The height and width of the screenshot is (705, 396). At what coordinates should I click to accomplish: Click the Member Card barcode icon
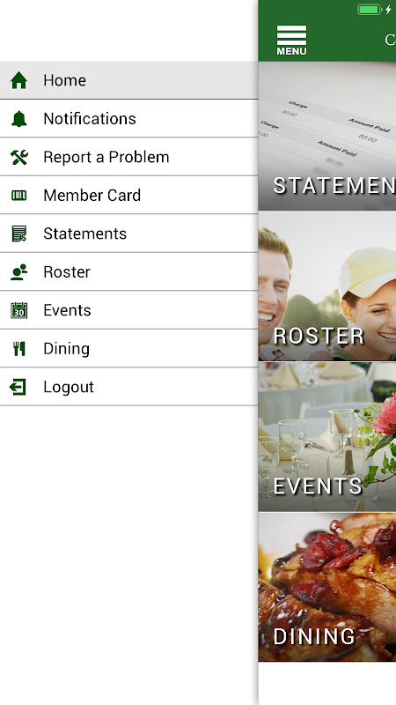pos(18,195)
